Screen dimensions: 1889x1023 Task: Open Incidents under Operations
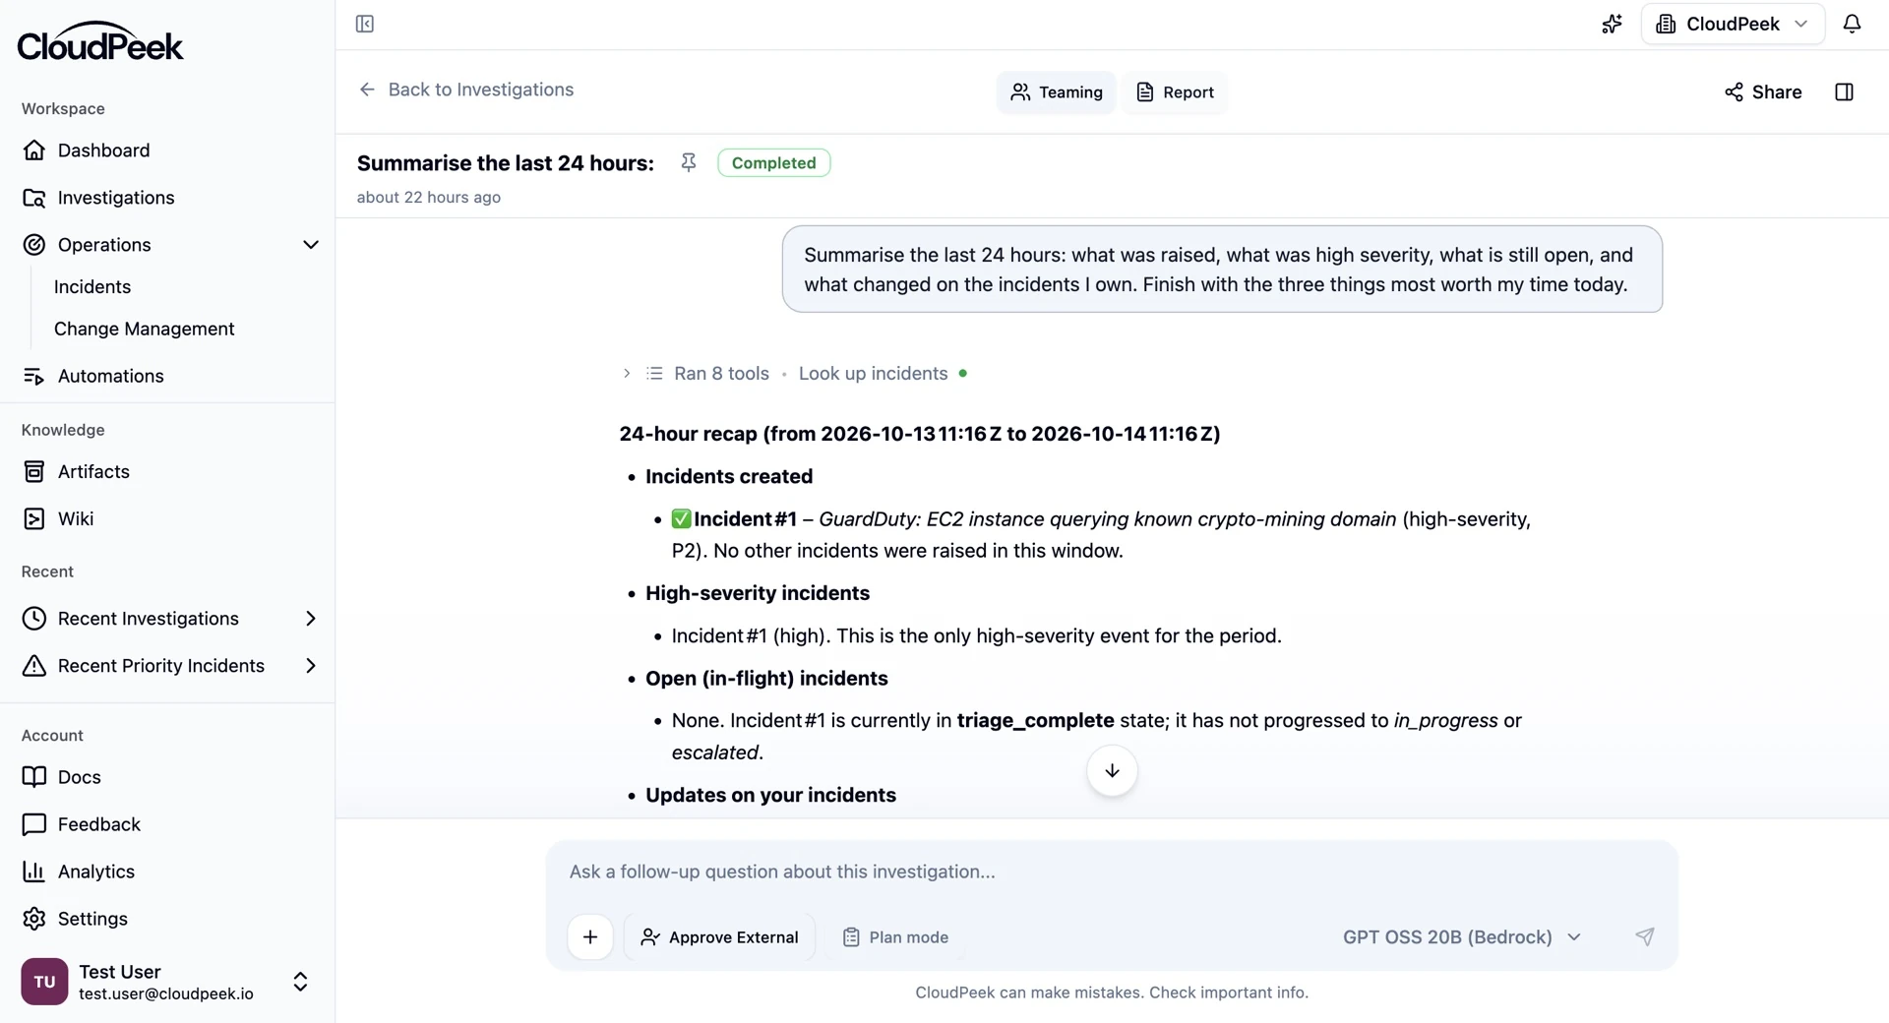tap(92, 287)
